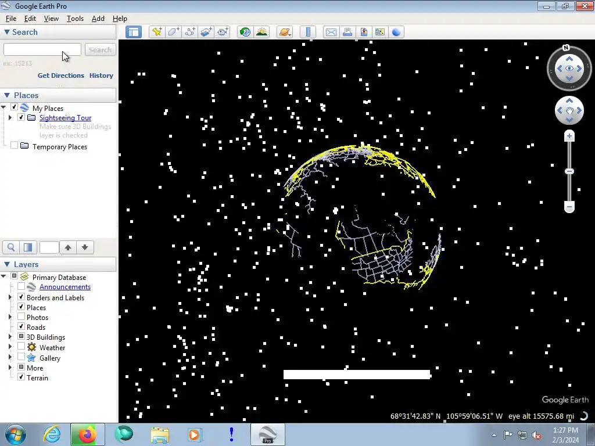Zoom in with the plus button

[x=569, y=136]
